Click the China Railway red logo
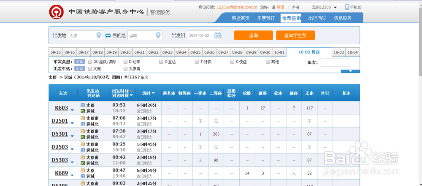 (56, 12)
